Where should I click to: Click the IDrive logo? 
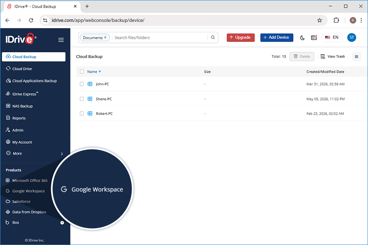[21, 39]
